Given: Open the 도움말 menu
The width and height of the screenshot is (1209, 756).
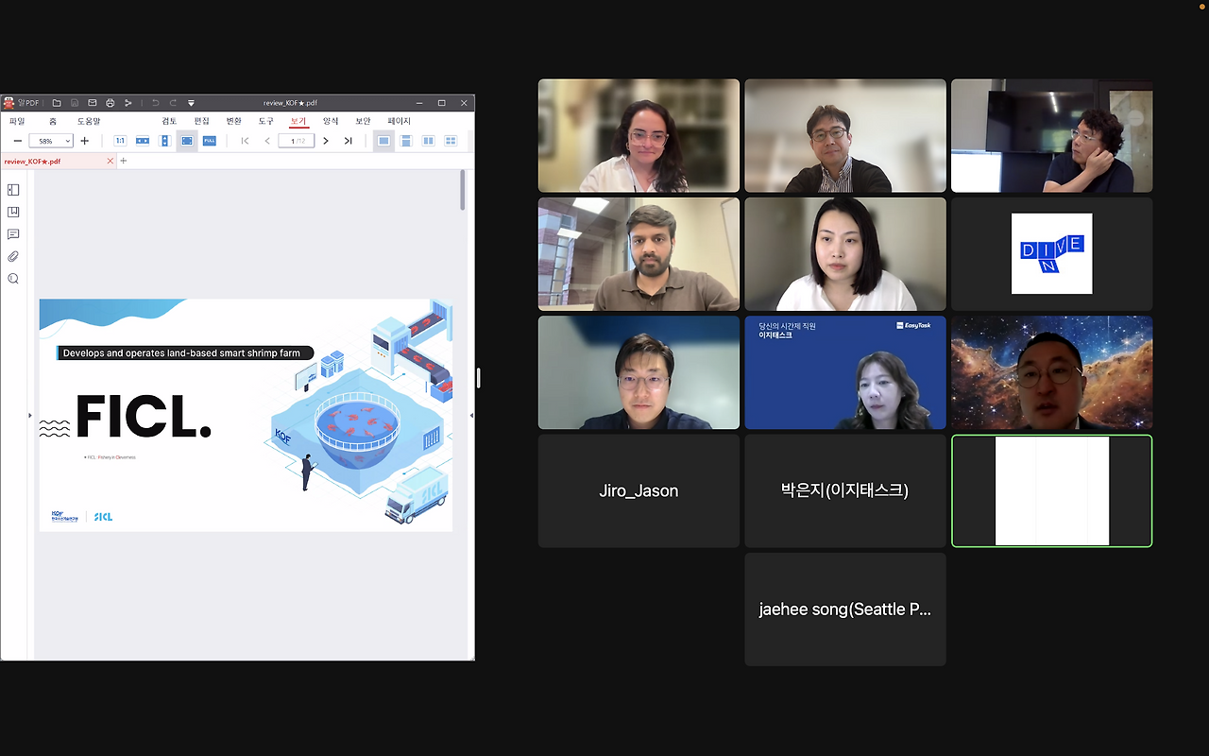Looking at the screenshot, I should click(89, 121).
